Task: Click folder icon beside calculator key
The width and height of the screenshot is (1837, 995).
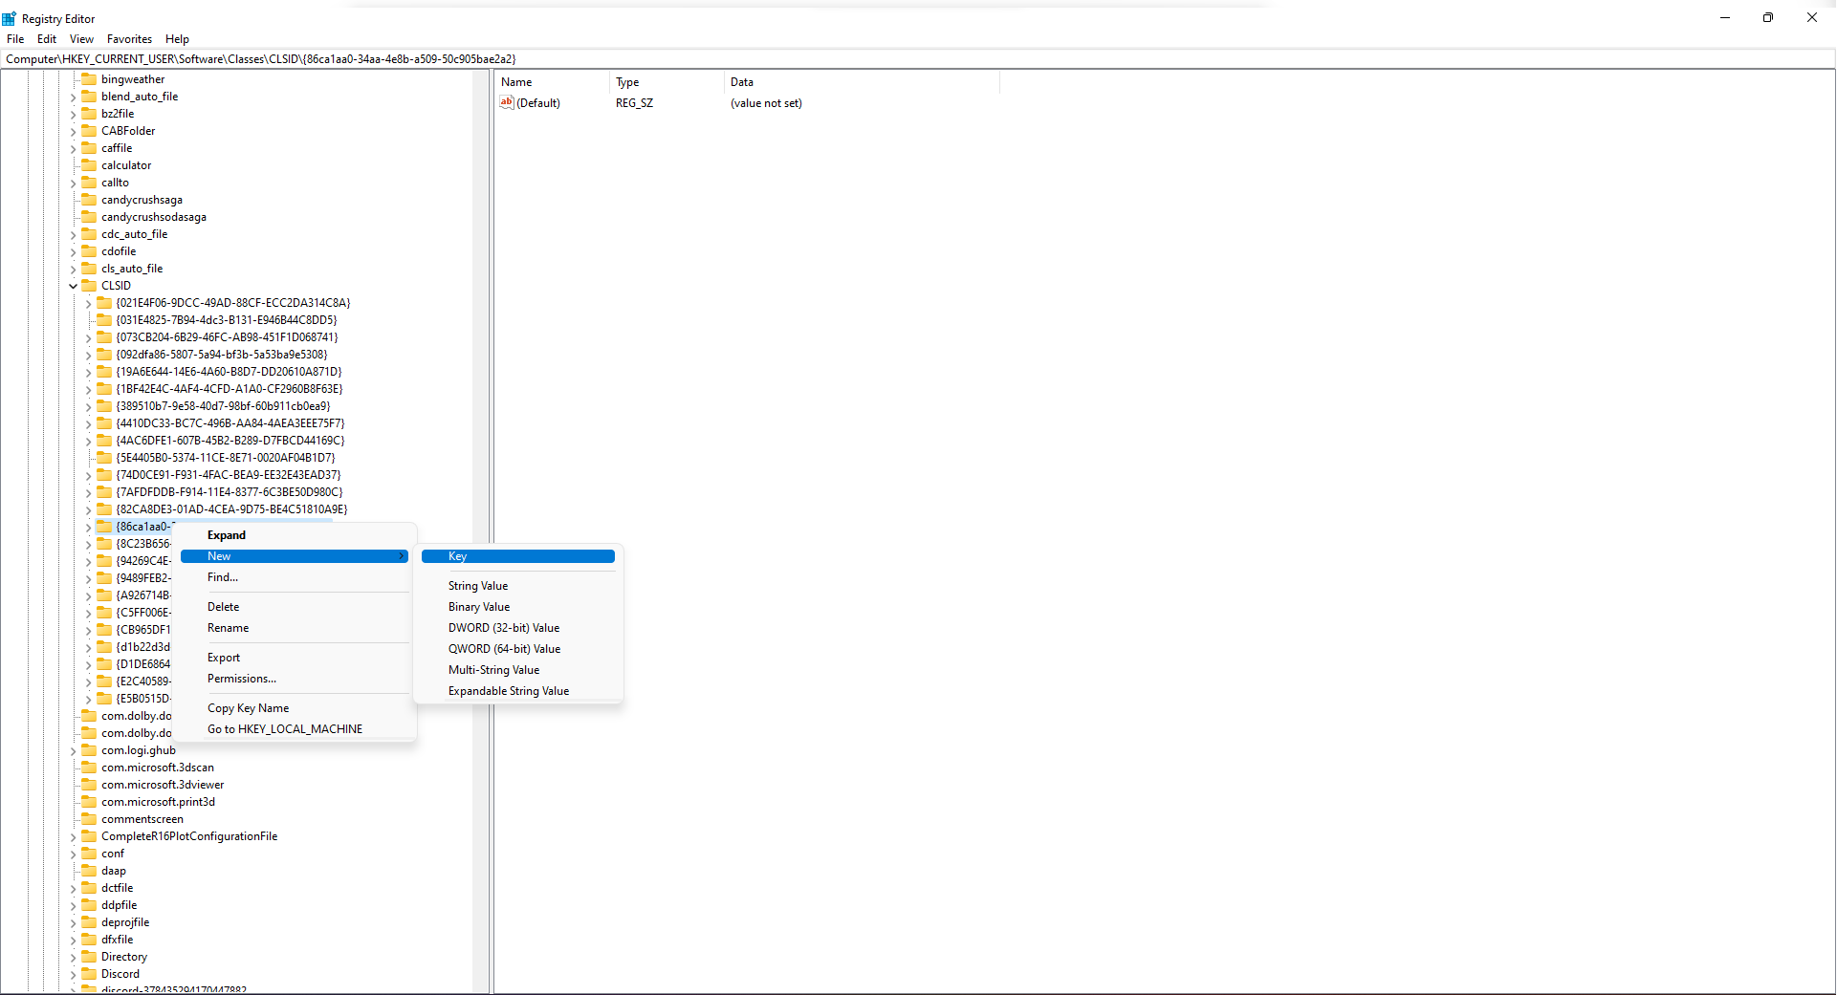Action: point(89,165)
